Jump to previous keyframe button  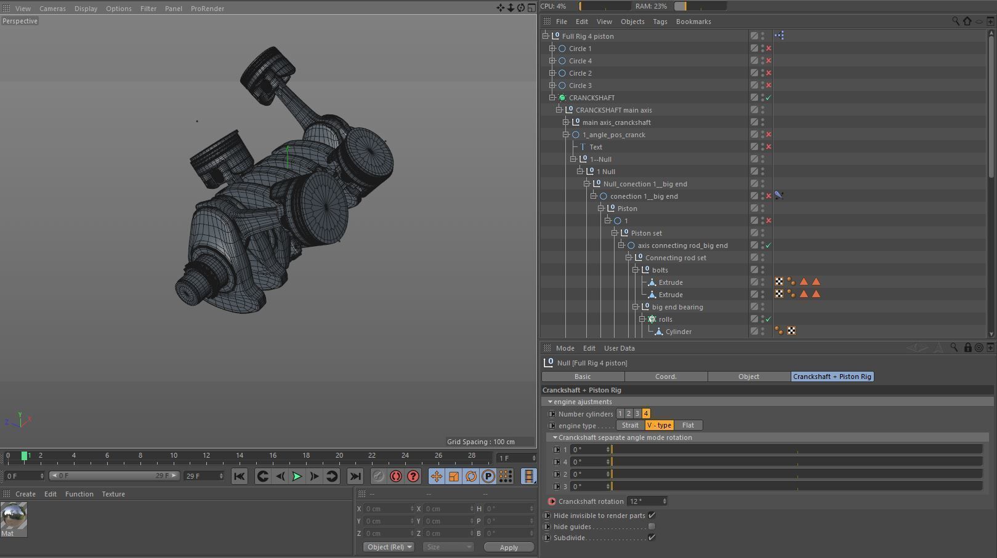pyautogui.click(x=262, y=476)
